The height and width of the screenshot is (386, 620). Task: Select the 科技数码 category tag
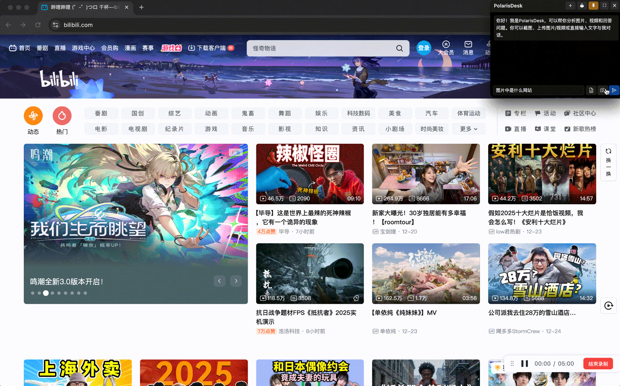(x=358, y=113)
